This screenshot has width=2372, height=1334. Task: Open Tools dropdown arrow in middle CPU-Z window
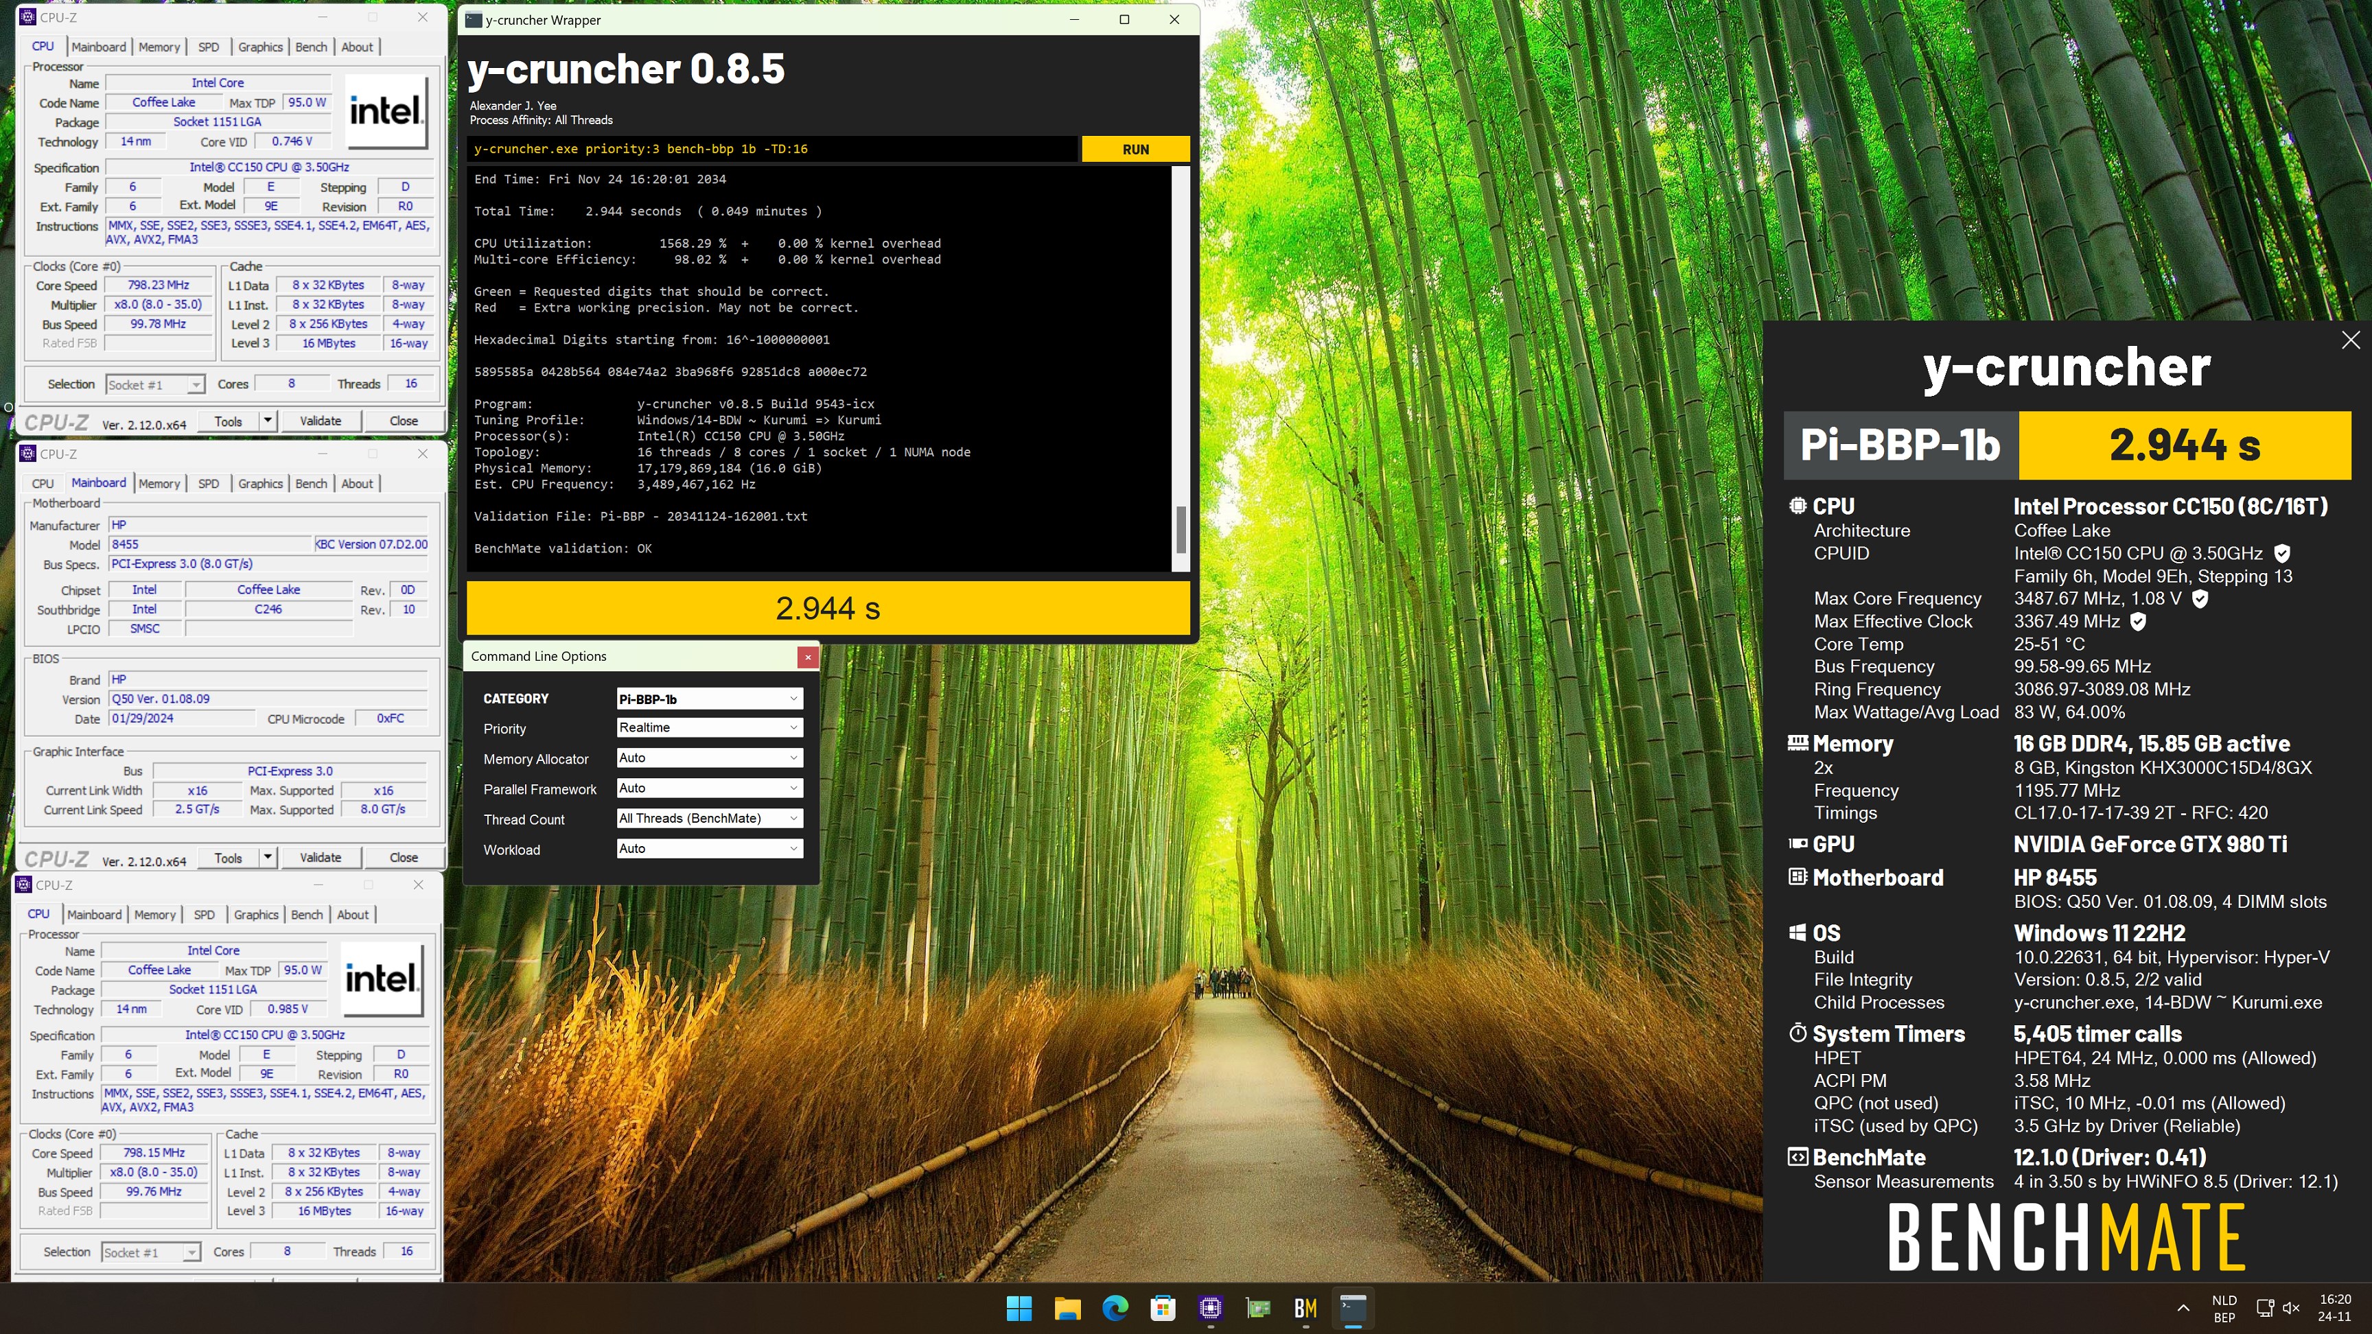[267, 857]
